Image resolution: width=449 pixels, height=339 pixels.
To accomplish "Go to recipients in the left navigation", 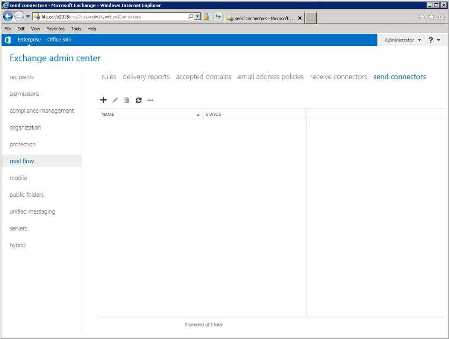I will point(21,77).
